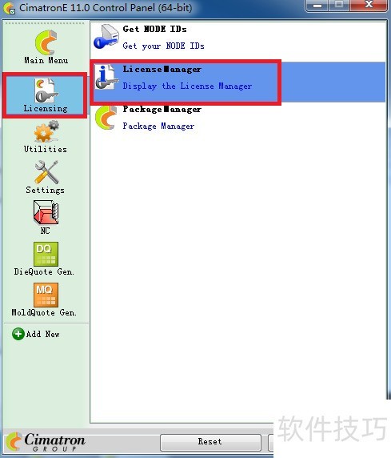Click the 'Package Manager' description link
Image resolution: width=391 pixels, height=458 pixels.
(x=158, y=127)
